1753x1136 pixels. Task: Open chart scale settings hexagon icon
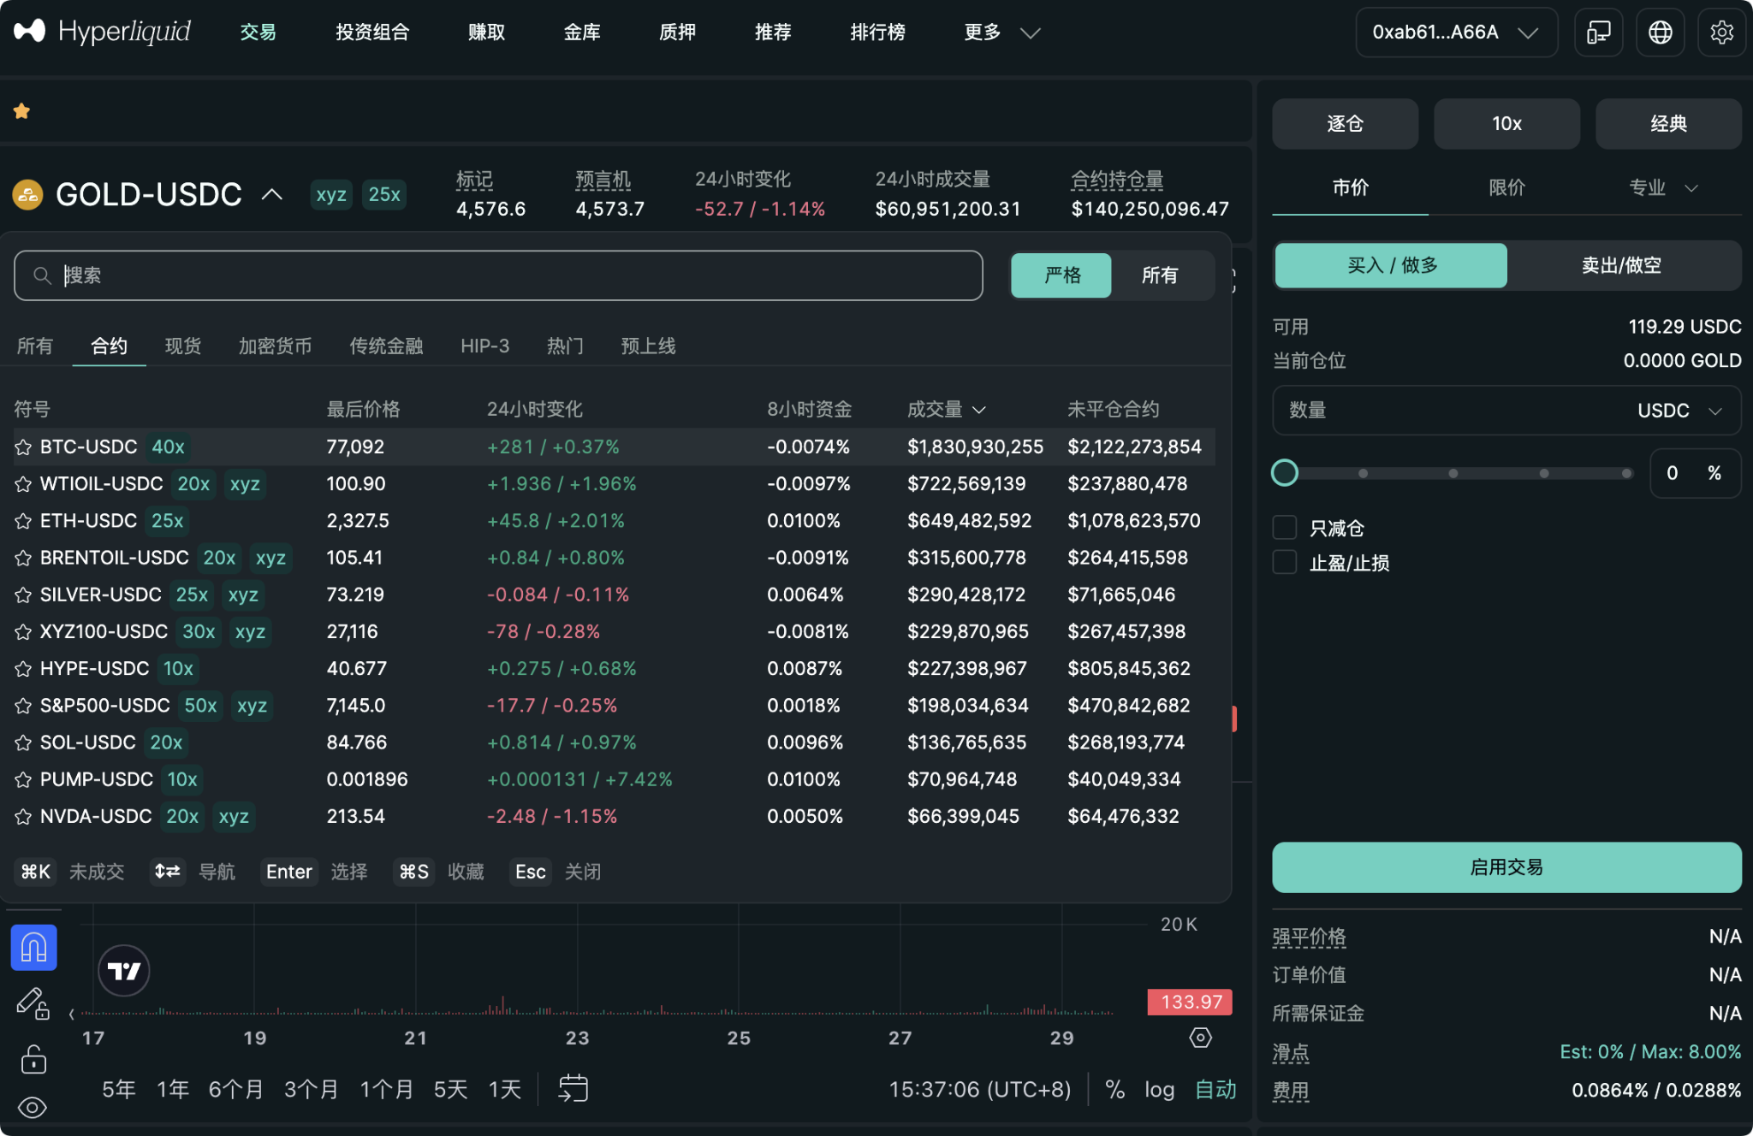tap(1201, 1038)
